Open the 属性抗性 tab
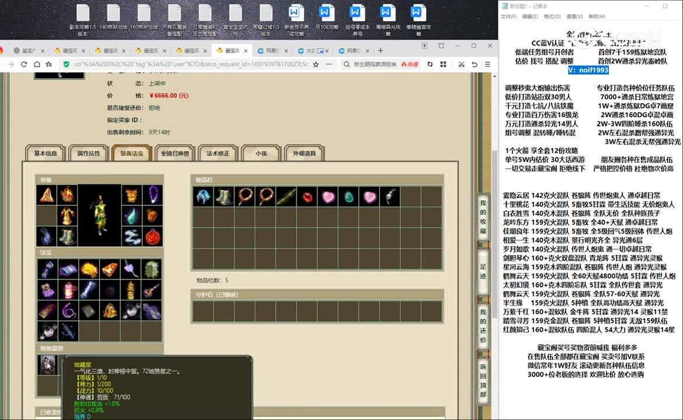Image resolution: width=683 pixels, height=420 pixels. point(88,153)
